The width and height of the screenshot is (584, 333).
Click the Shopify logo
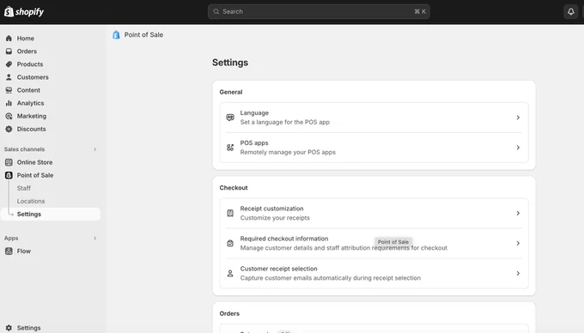point(24,11)
